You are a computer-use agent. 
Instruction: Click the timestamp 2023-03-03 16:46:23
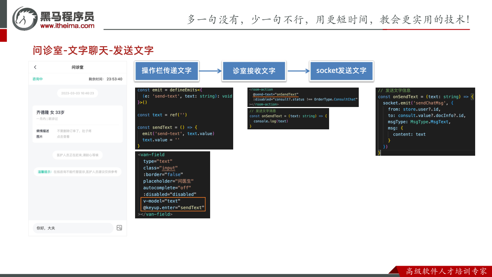78,93
